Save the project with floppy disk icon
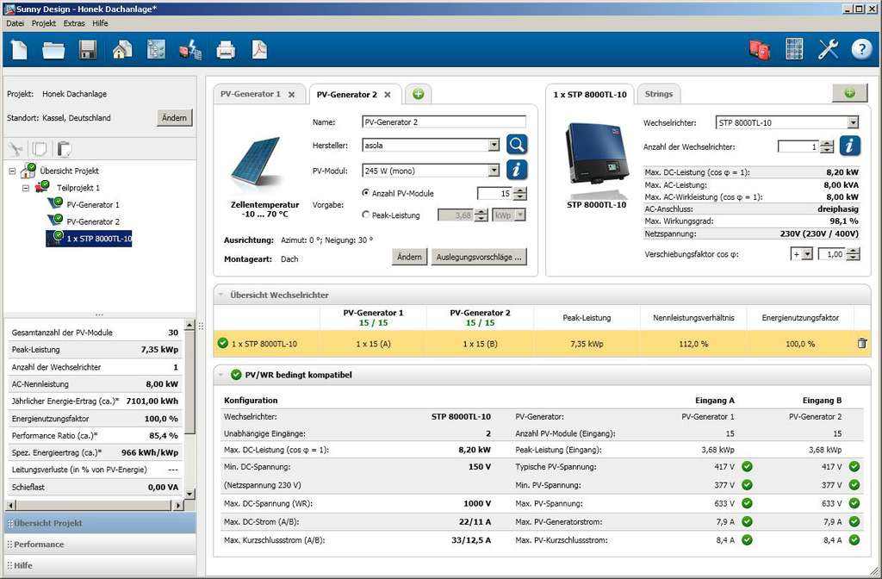Screen dimensions: 882x579 pyautogui.click(x=88, y=50)
